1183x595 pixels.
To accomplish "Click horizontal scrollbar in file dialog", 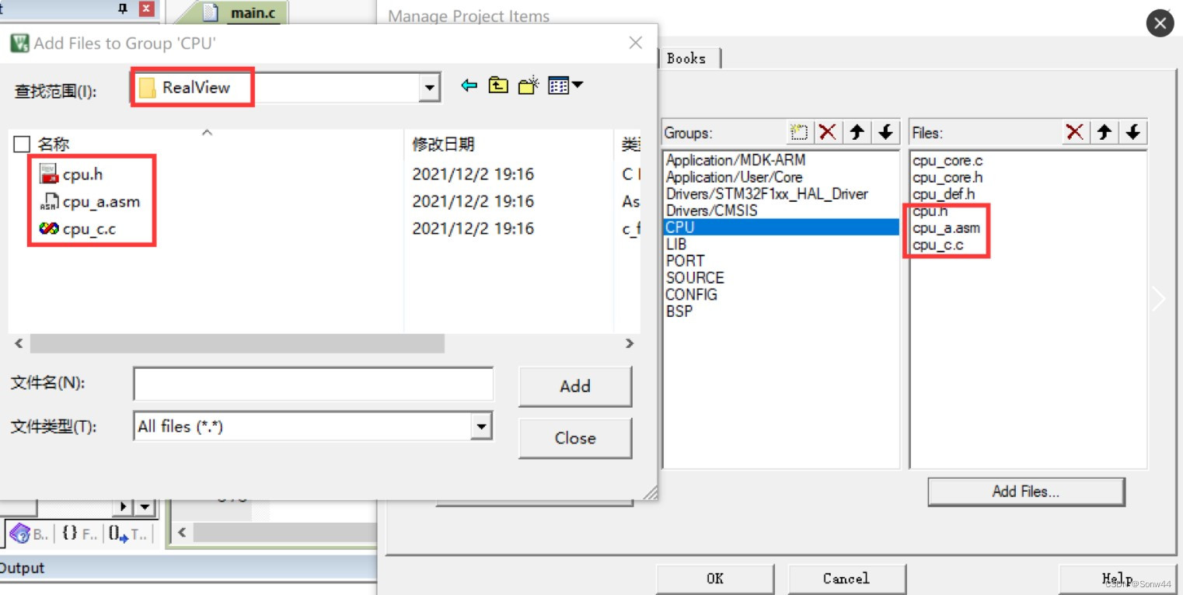I will pyautogui.click(x=237, y=343).
